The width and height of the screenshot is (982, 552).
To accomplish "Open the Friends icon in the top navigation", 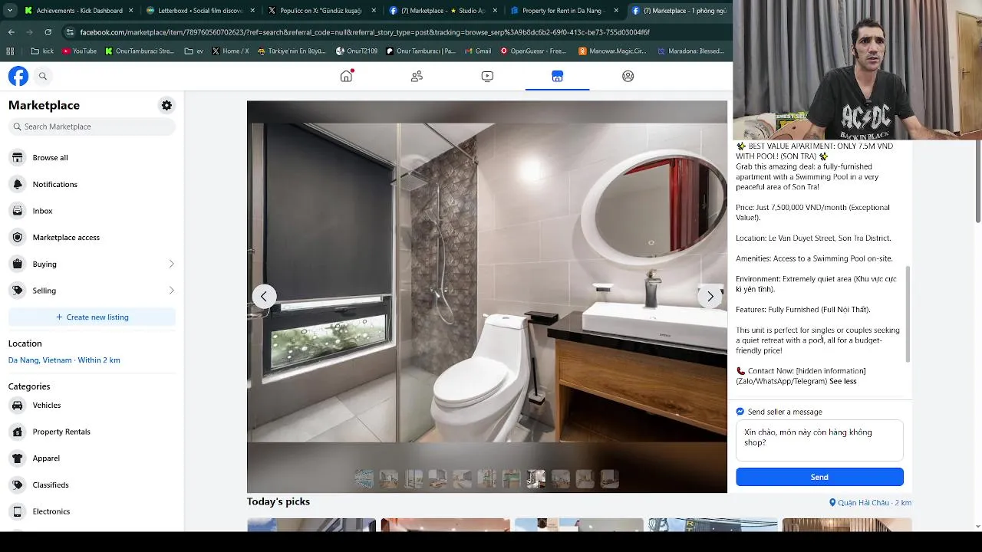I will point(417,76).
